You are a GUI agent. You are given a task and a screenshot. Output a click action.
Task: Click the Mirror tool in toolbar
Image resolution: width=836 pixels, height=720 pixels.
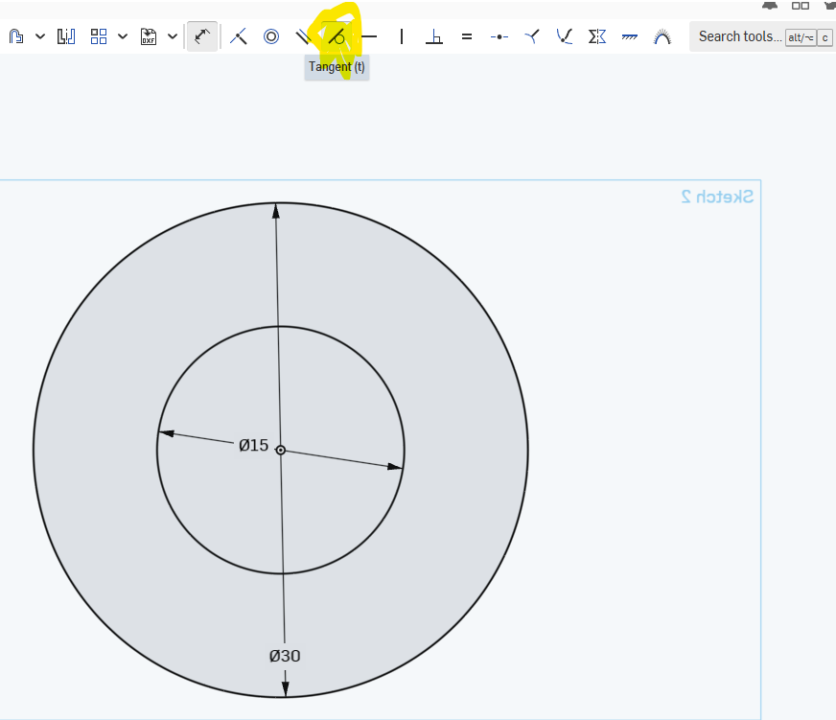pyautogui.click(x=66, y=37)
